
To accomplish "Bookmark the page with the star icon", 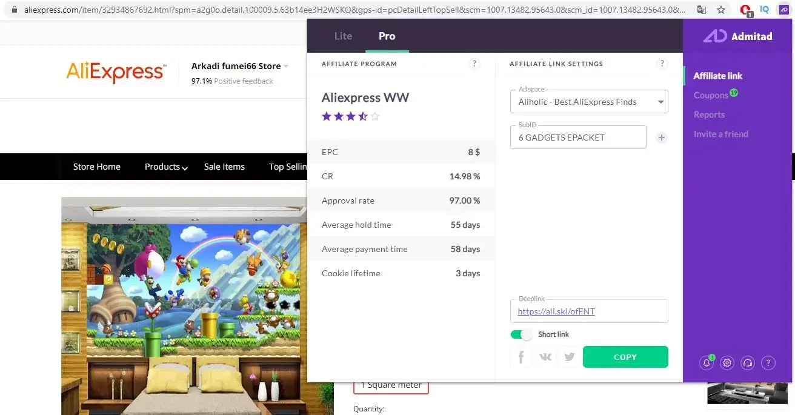I will pyautogui.click(x=721, y=10).
